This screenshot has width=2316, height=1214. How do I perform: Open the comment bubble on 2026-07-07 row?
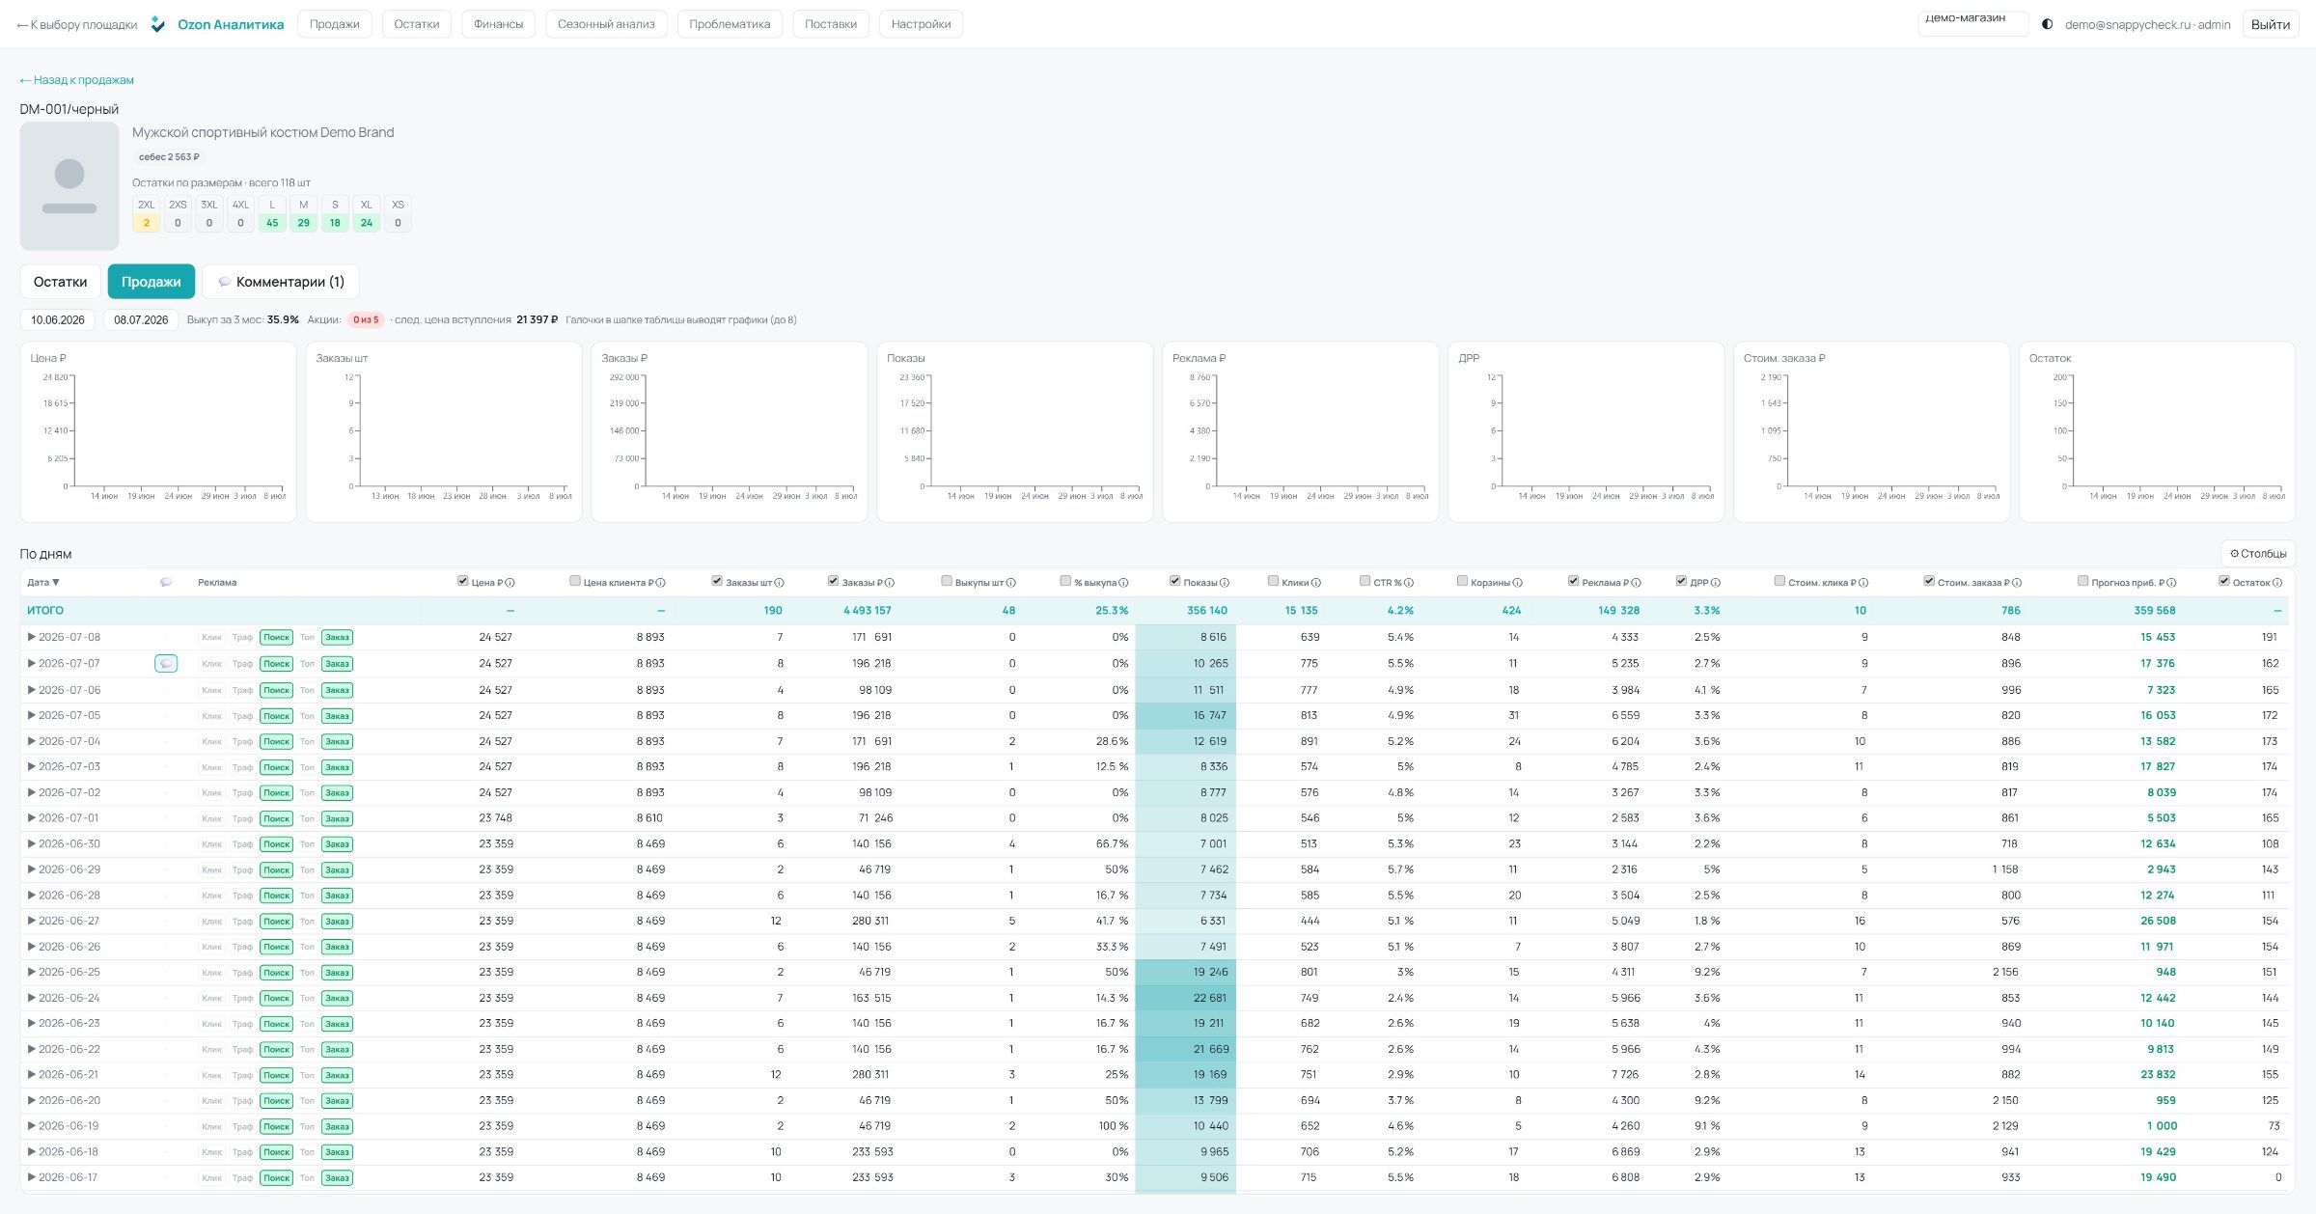pyautogui.click(x=166, y=664)
